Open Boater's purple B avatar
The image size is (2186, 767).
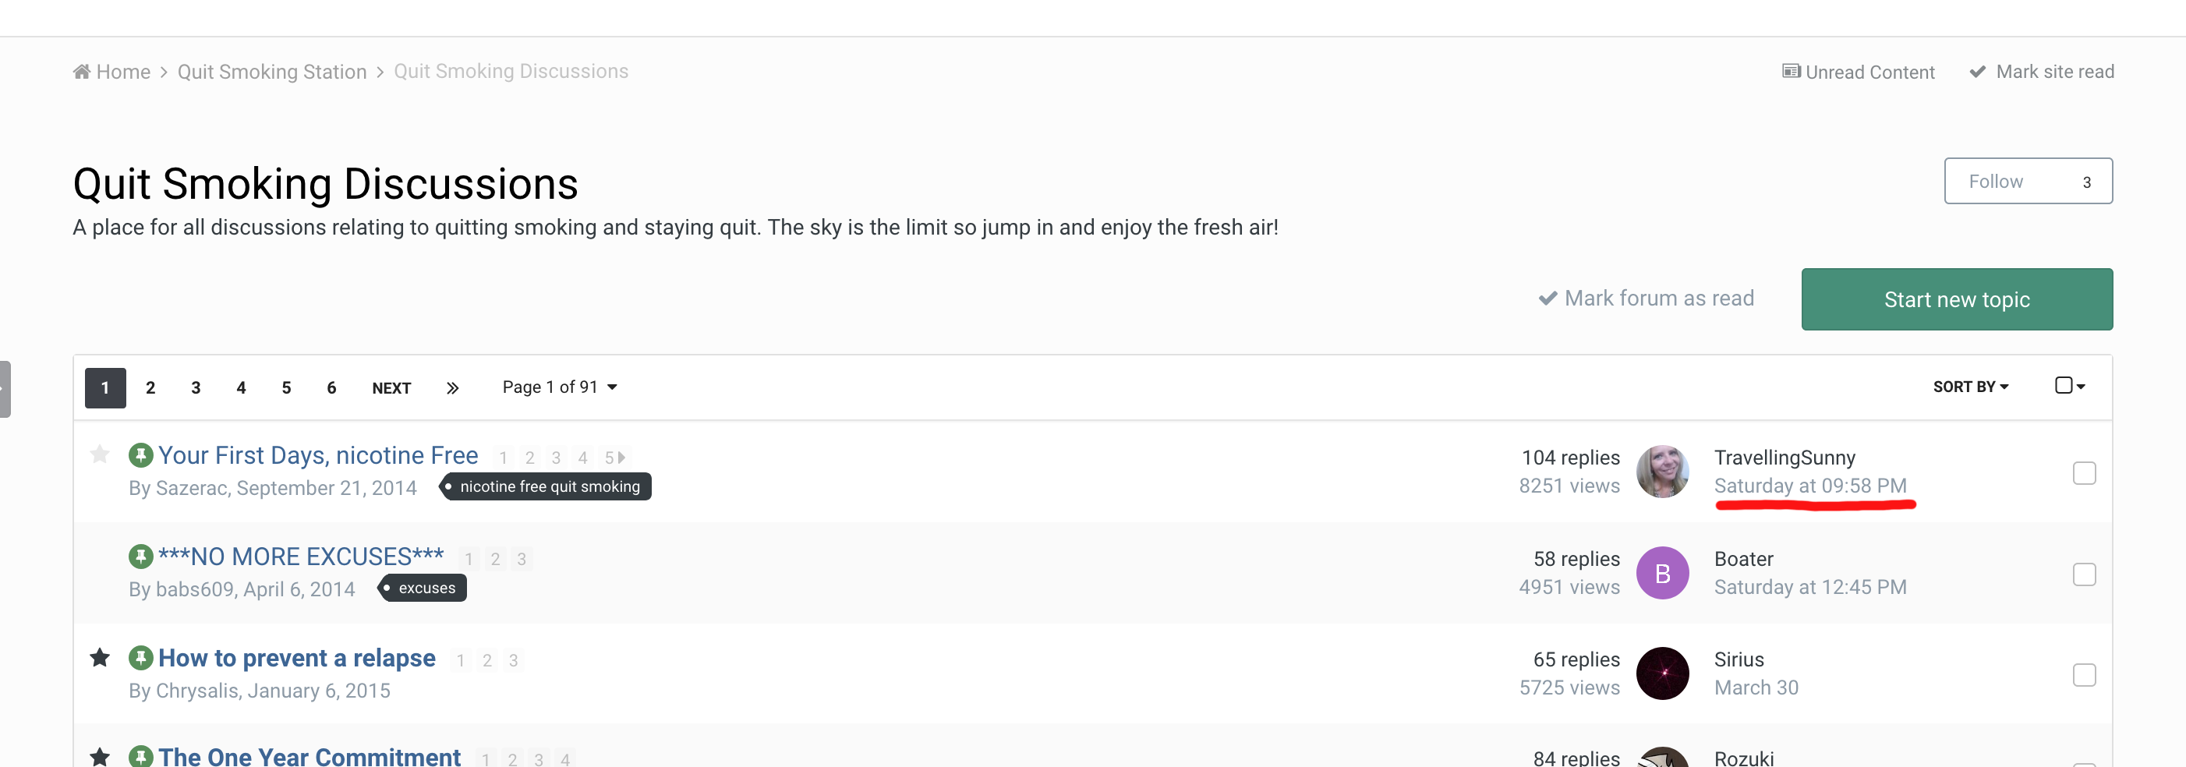coord(1661,574)
